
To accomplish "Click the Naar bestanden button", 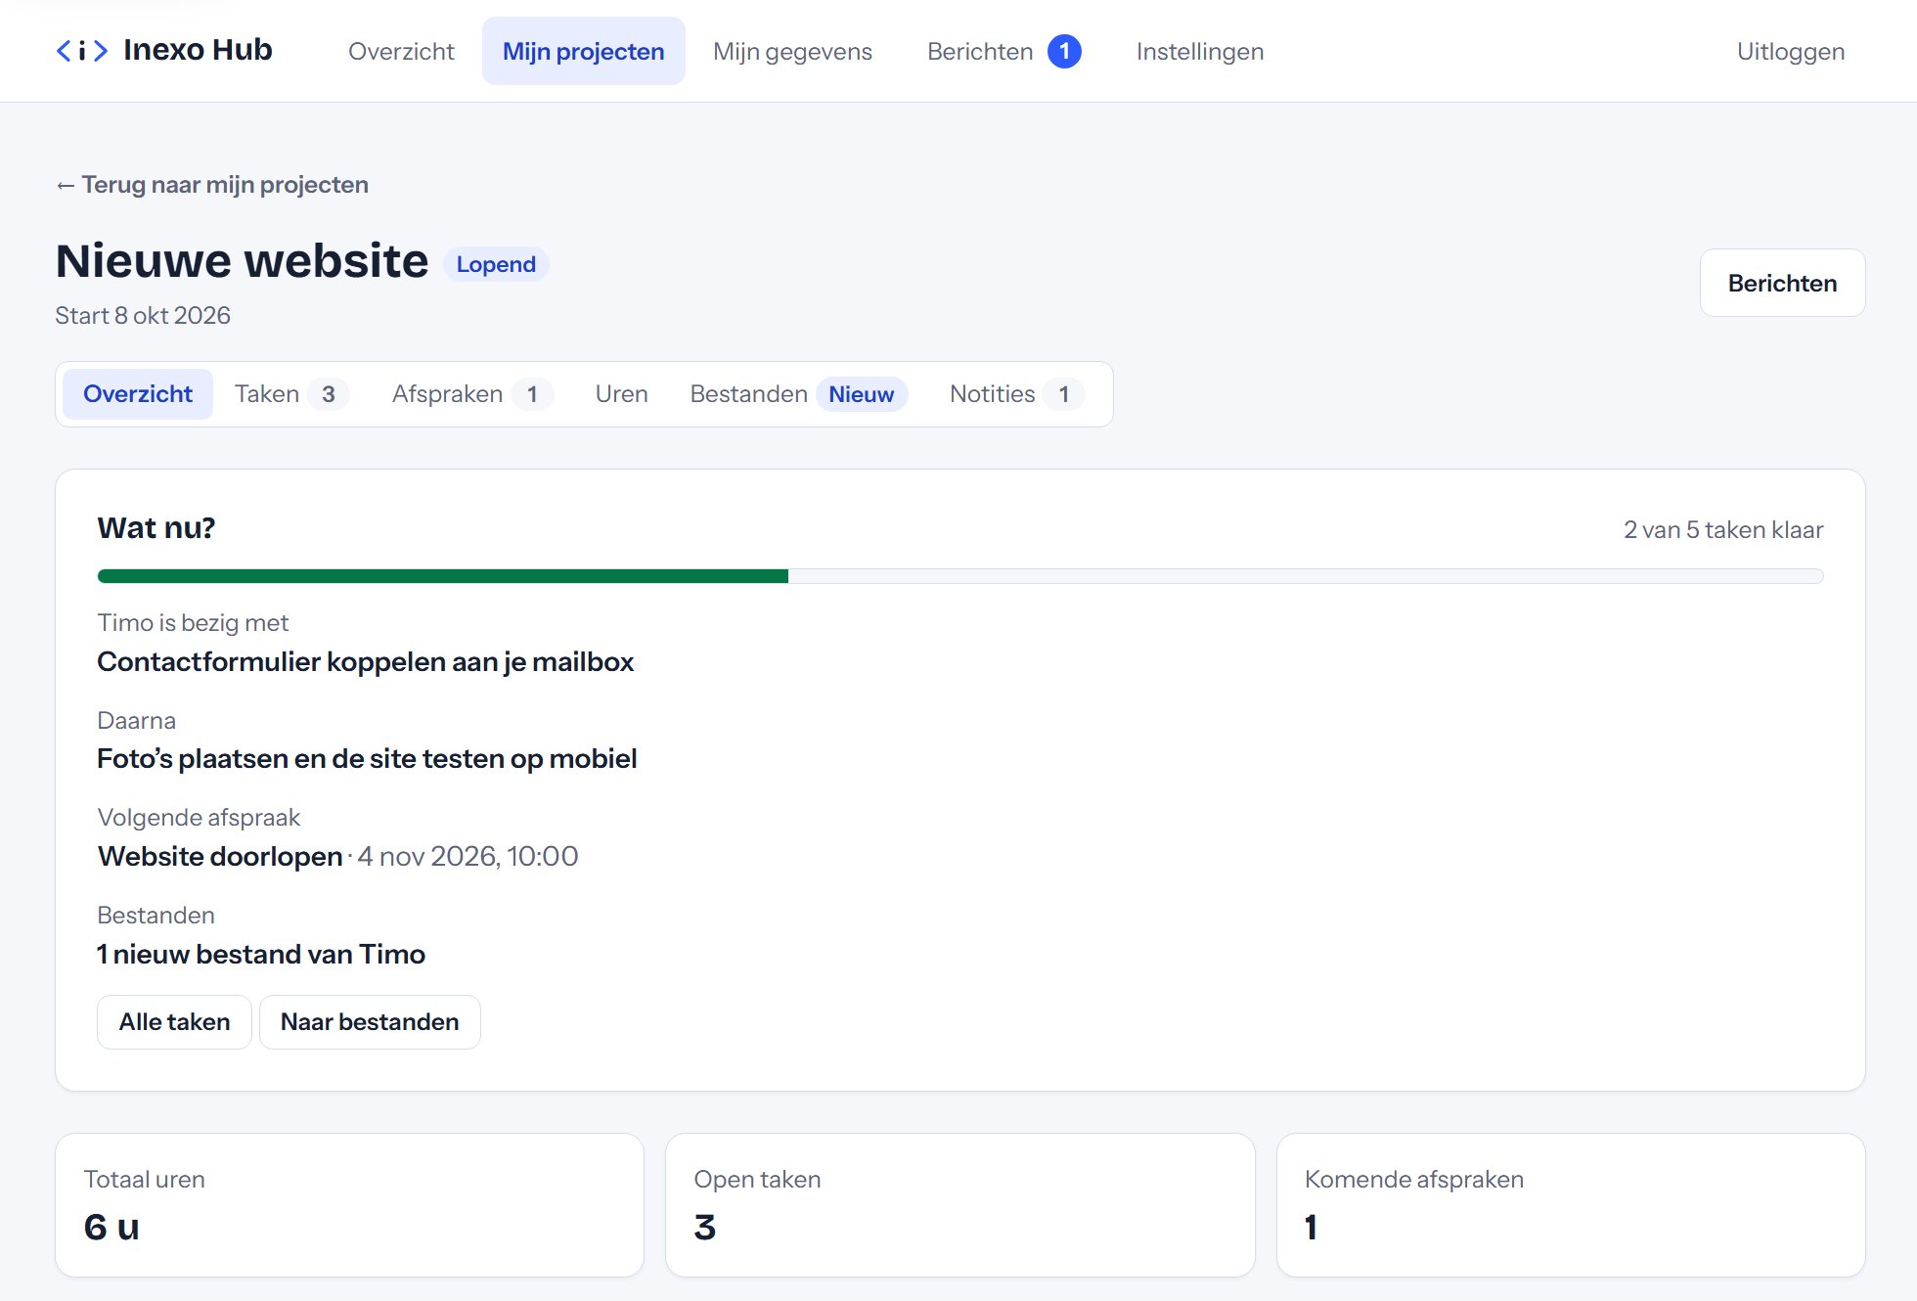I will 370,1022.
